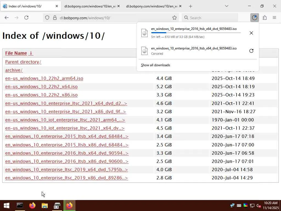Click the 5.2 GiB size cell

click(x=164, y=87)
